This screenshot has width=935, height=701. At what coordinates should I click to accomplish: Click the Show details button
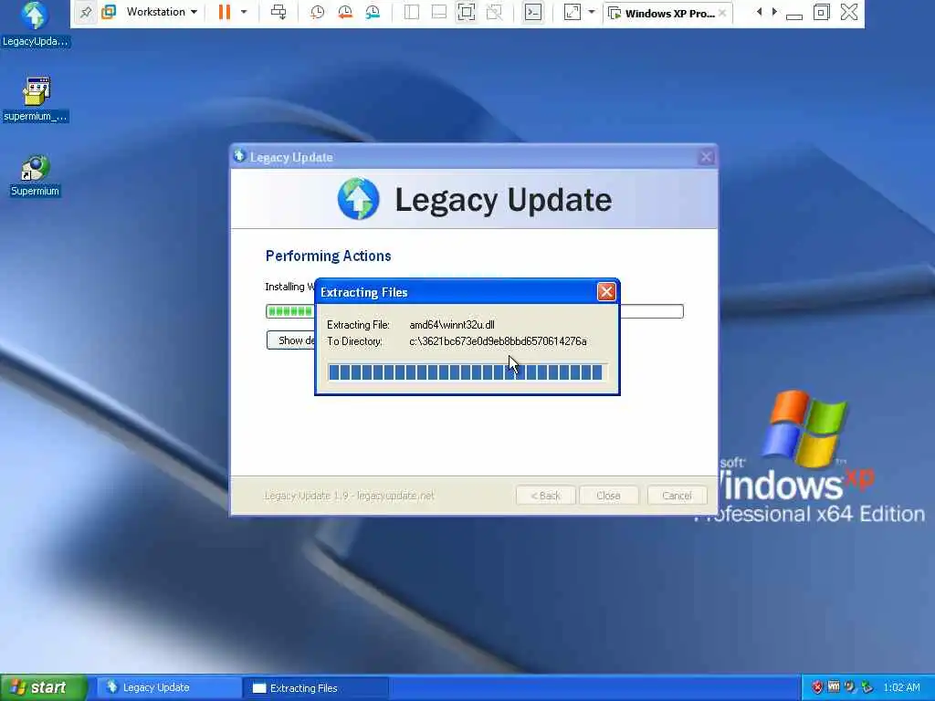pyautogui.click(x=291, y=340)
